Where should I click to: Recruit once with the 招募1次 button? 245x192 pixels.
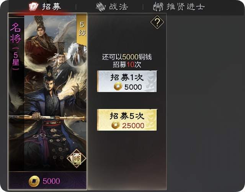coord(127,81)
